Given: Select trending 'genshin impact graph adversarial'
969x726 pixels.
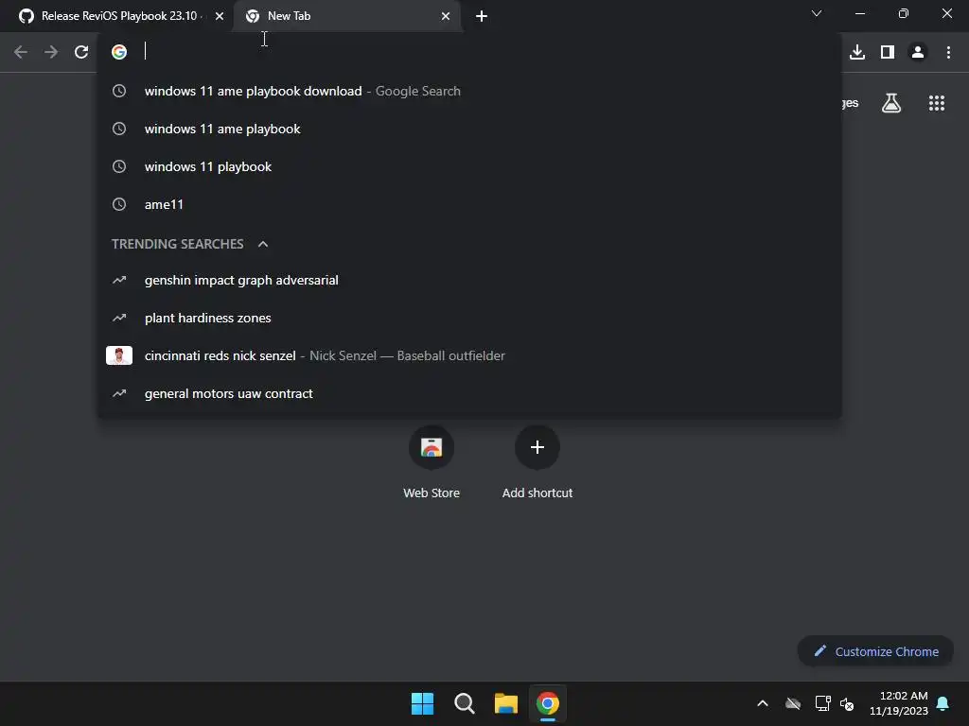Looking at the screenshot, I should 469,280.
